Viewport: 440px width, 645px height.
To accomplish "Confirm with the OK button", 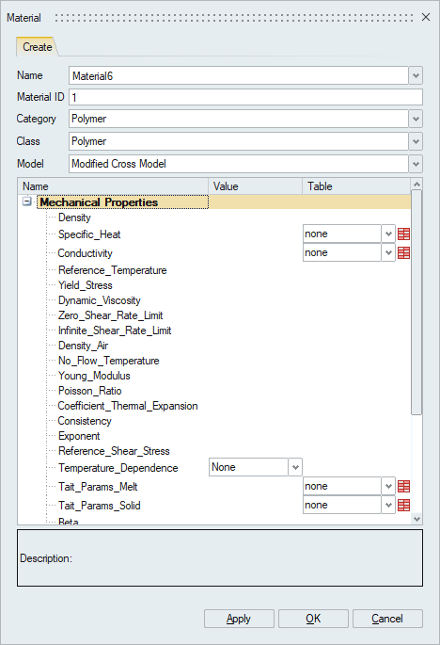I will pos(313,619).
